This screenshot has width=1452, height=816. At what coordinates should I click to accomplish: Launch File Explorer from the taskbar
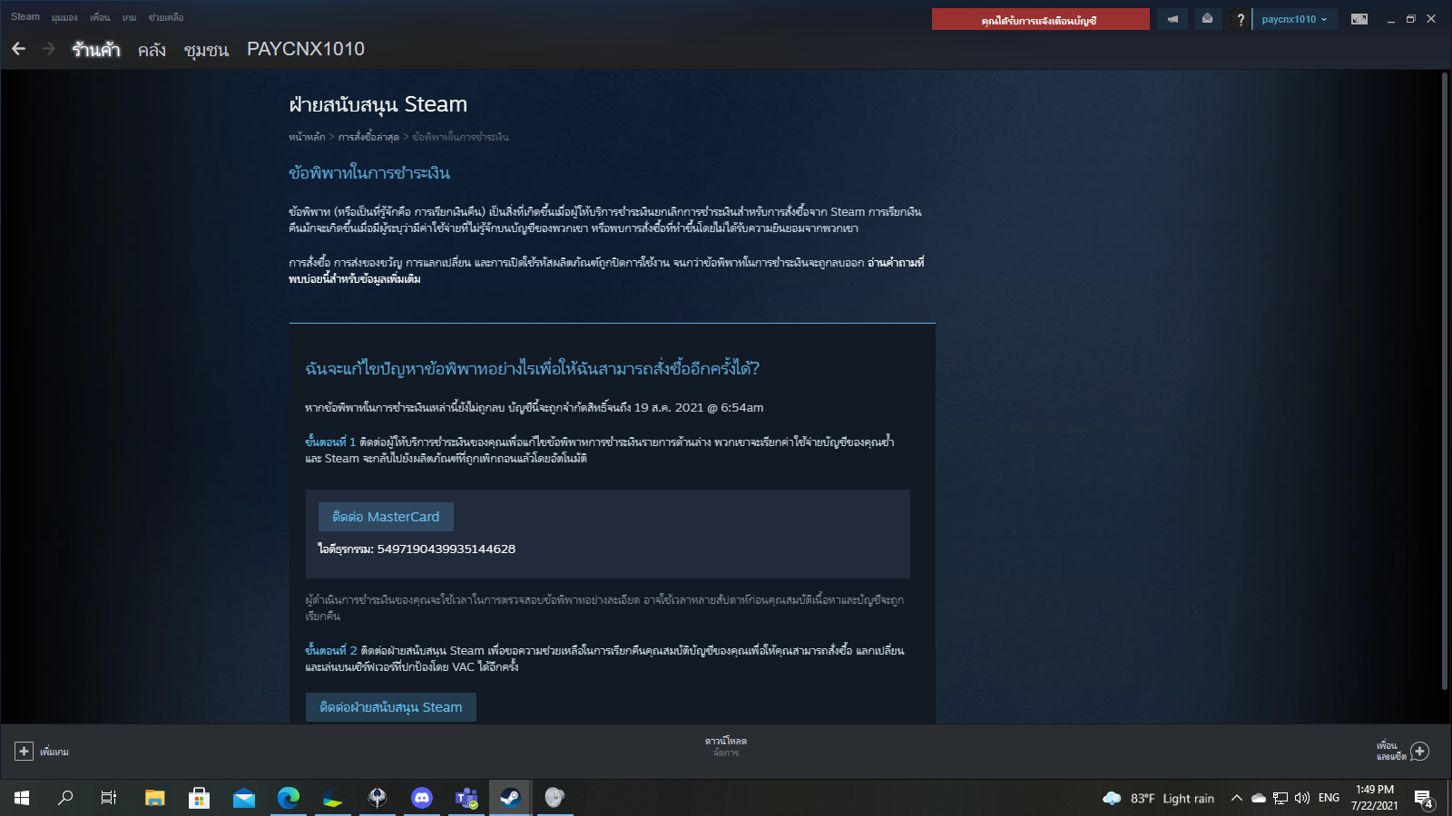click(x=154, y=798)
